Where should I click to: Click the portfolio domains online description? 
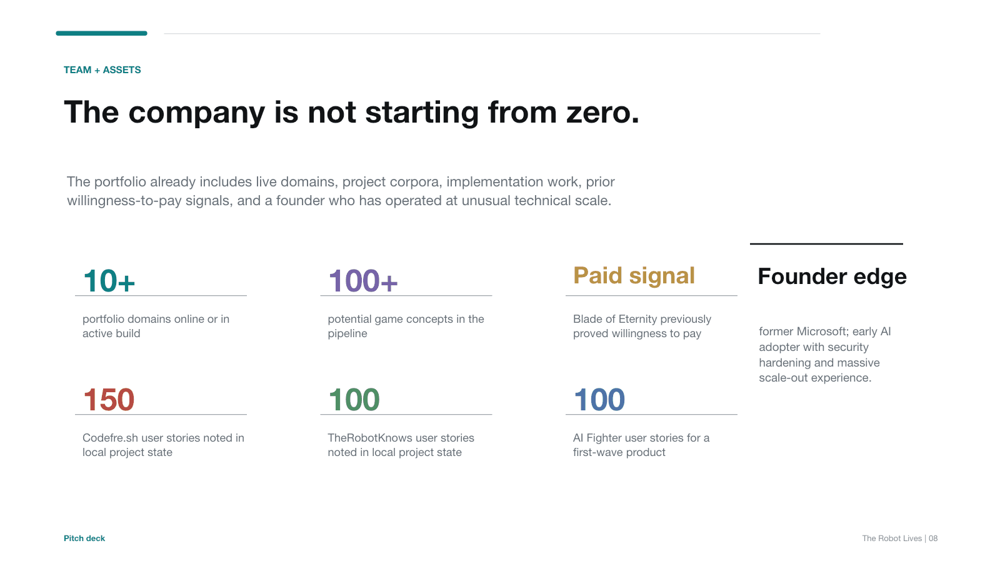pos(156,326)
